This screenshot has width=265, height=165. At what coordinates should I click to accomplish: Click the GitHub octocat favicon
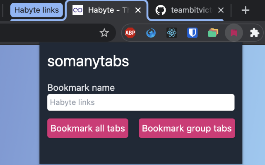point(161,10)
